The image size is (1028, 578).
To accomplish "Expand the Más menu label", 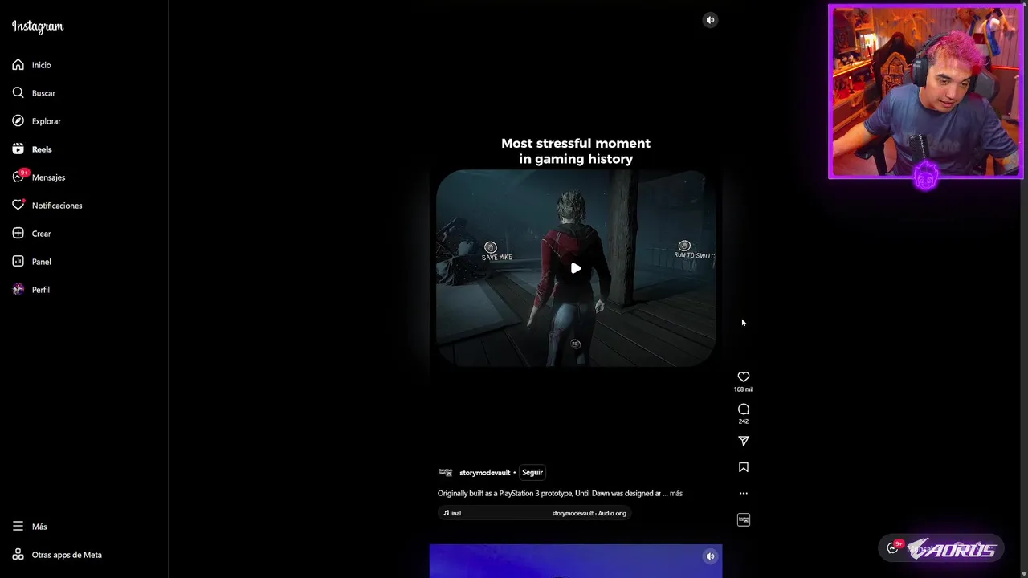I will pos(39,527).
